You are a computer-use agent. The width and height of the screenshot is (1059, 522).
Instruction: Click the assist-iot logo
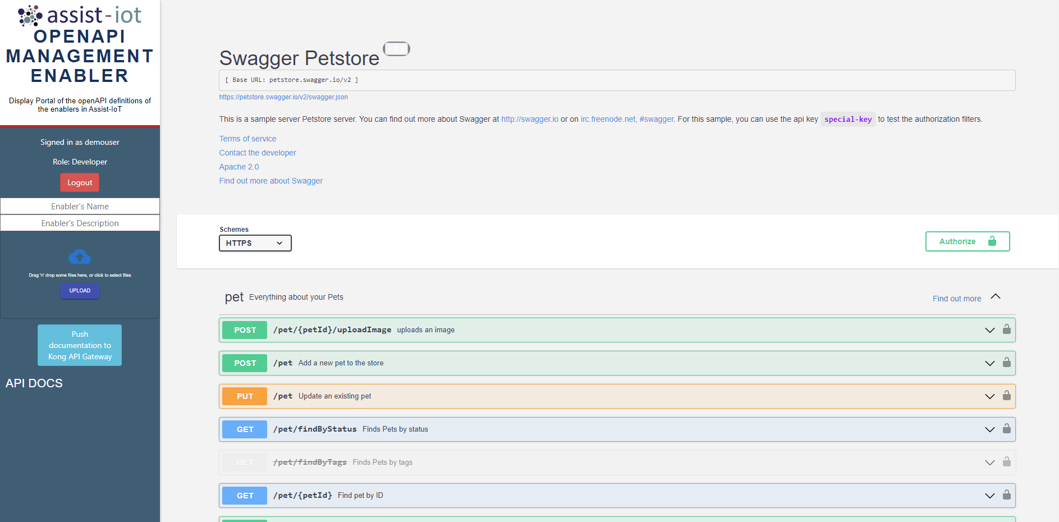tap(80, 16)
